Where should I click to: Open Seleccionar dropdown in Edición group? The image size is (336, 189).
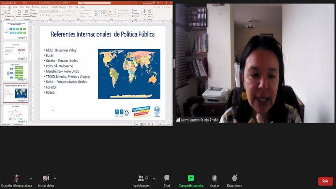[136, 16]
